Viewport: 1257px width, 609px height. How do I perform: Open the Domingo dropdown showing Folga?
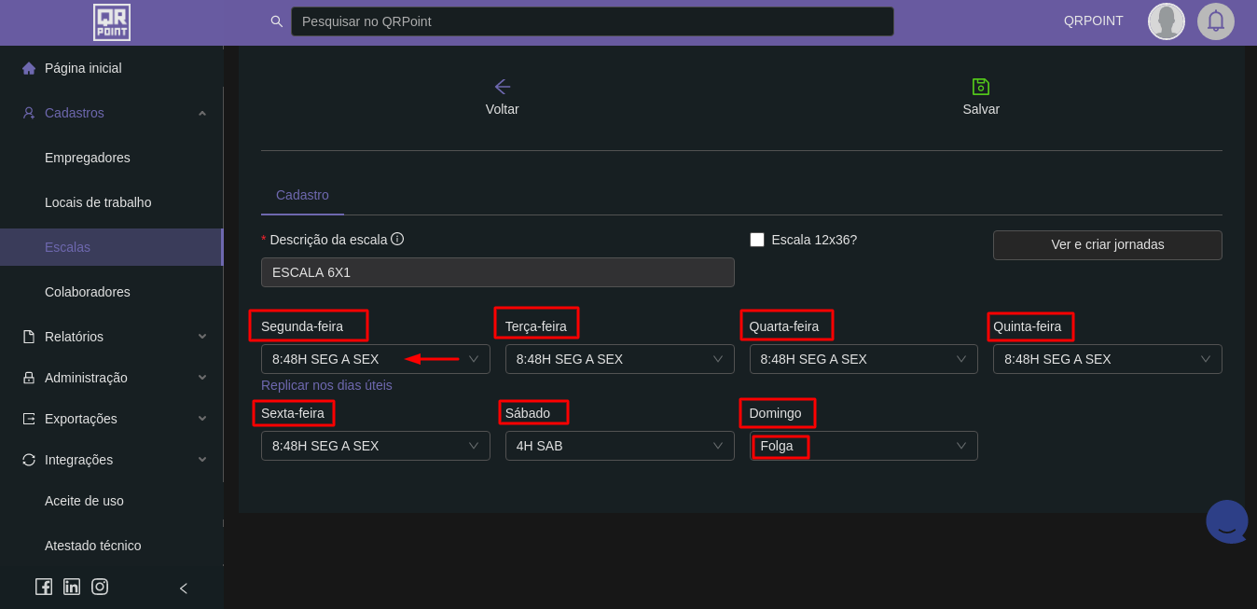(863, 446)
